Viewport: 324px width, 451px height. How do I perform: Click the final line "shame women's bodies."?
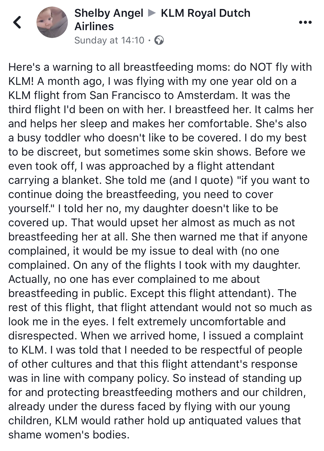(x=69, y=435)
